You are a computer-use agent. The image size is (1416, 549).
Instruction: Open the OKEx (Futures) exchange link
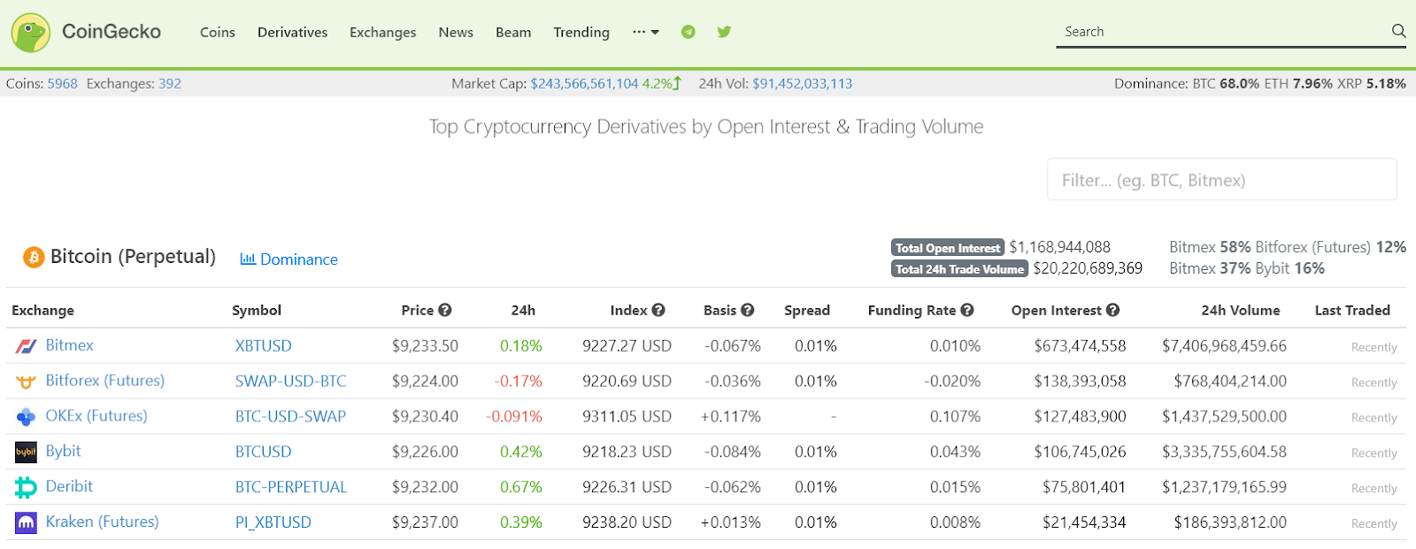click(96, 416)
